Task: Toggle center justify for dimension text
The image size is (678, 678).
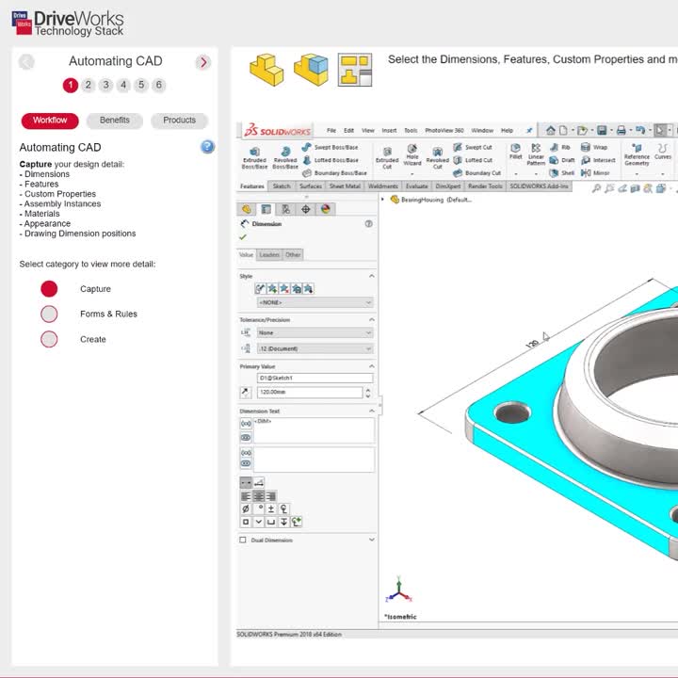Action: tap(259, 496)
